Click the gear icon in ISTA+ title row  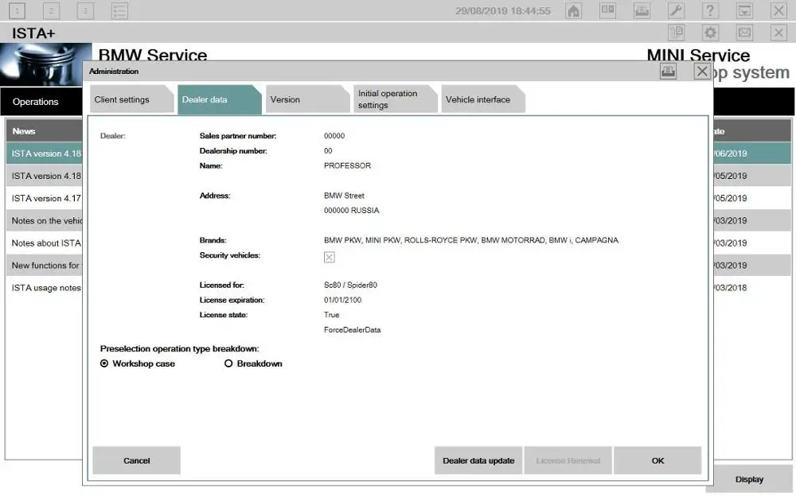(710, 33)
